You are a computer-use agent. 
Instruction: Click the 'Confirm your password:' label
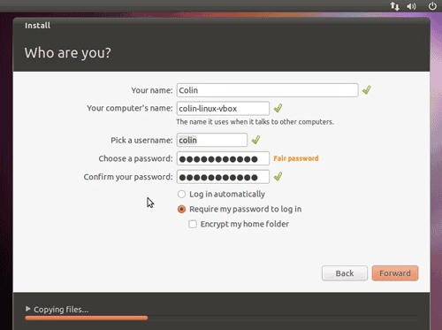pos(128,177)
